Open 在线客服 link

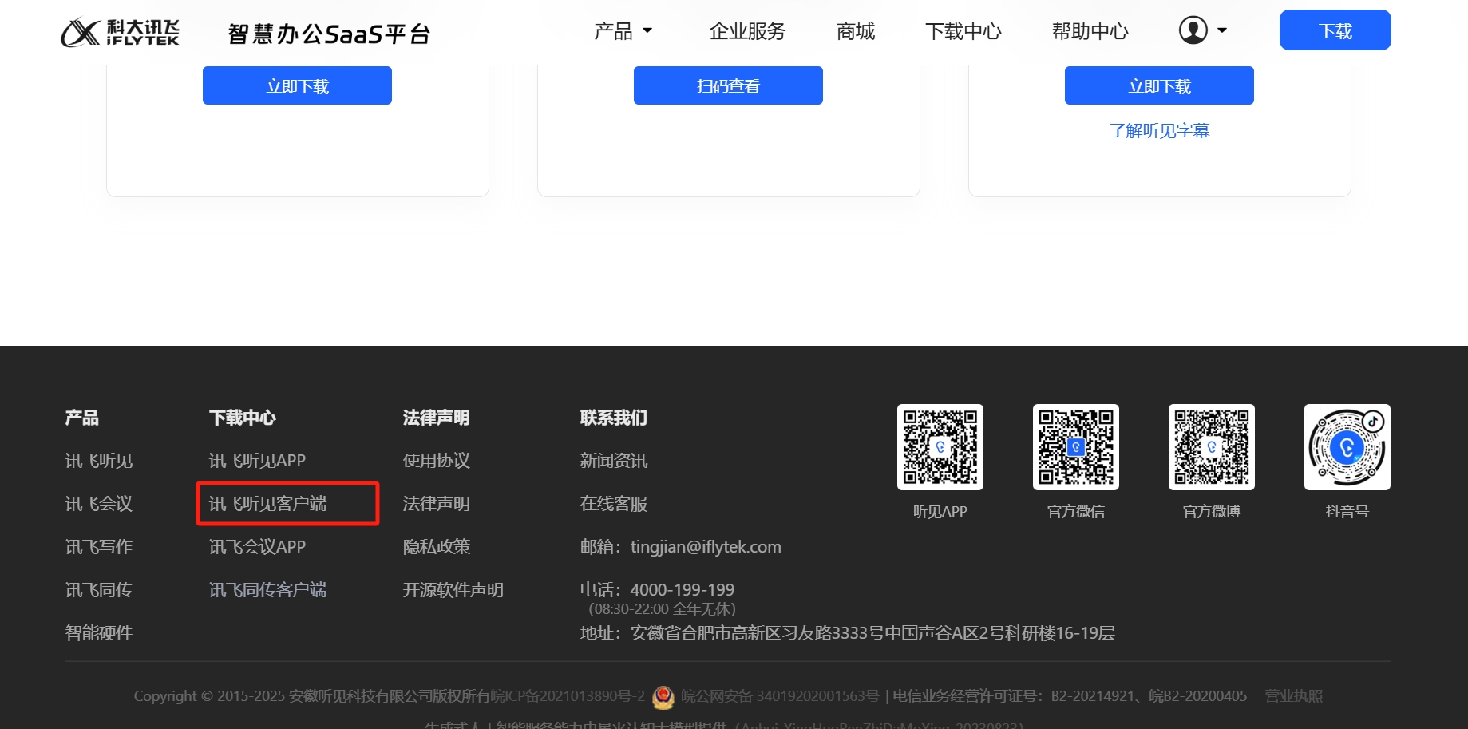614,504
